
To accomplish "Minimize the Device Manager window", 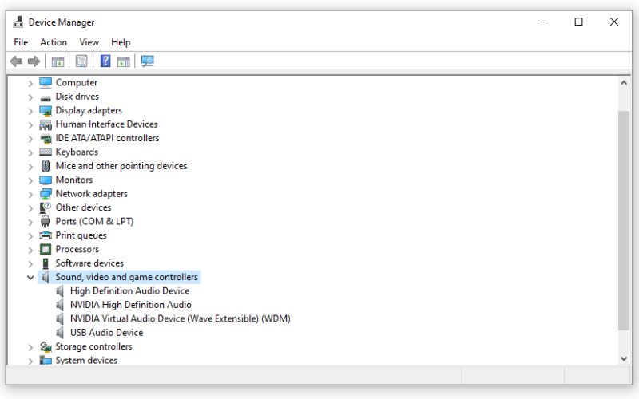I will 544,22.
